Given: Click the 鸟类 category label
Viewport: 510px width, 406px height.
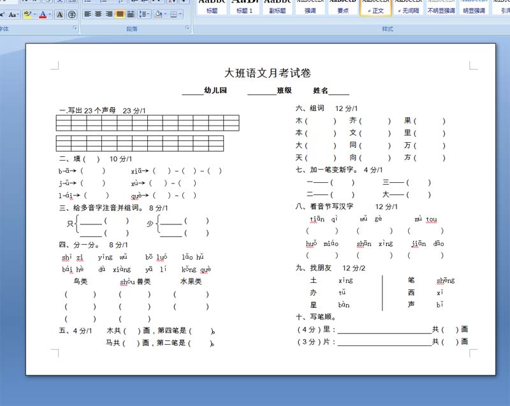Looking at the screenshot, I should click(80, 281).
